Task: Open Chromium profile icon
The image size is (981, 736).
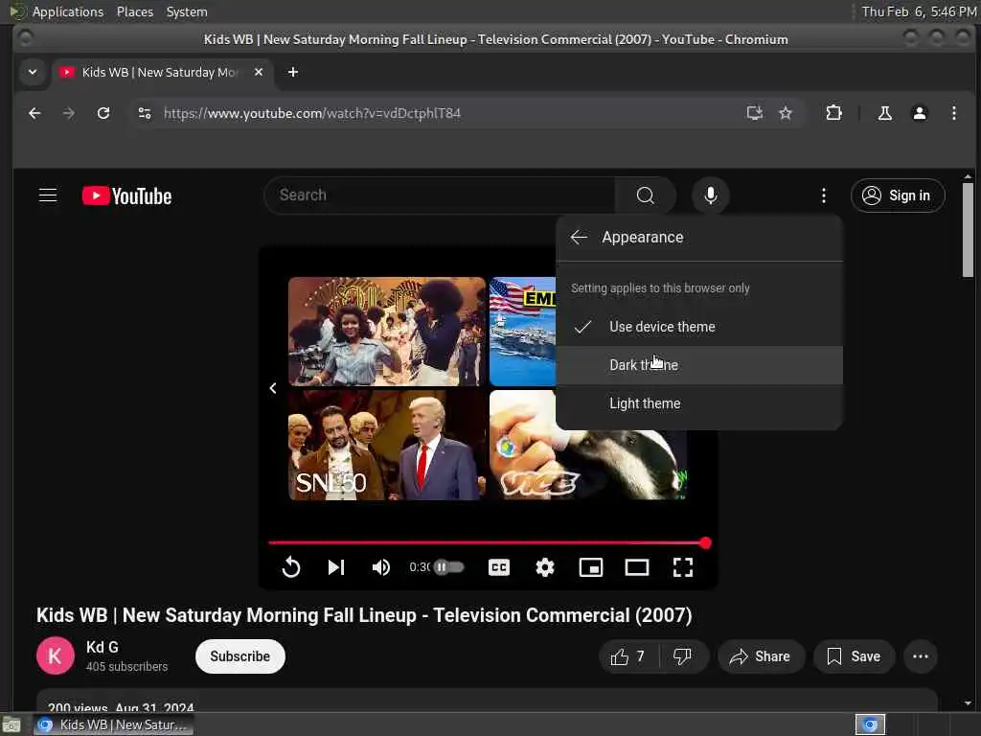Action: 919,113
